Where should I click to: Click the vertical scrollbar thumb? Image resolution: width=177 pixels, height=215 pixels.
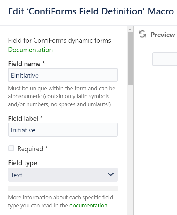tap(130, 58)
